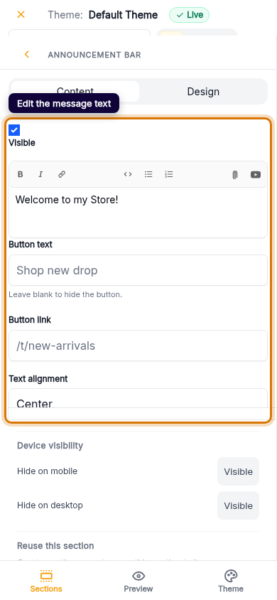Embed a video using the YouTube icon
This screenshot has height=600, width=277.
tap(256, 174)
